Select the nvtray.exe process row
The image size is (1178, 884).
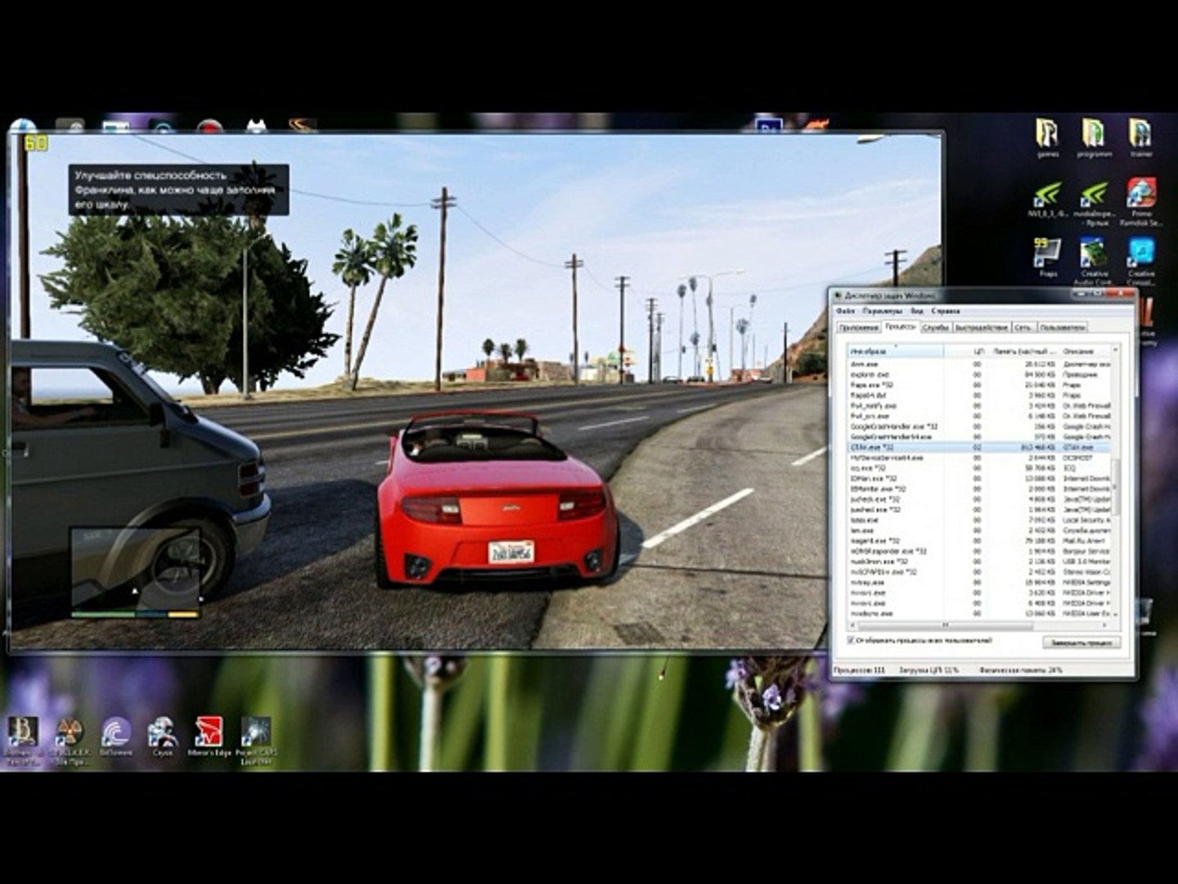[x=979, y=583]
